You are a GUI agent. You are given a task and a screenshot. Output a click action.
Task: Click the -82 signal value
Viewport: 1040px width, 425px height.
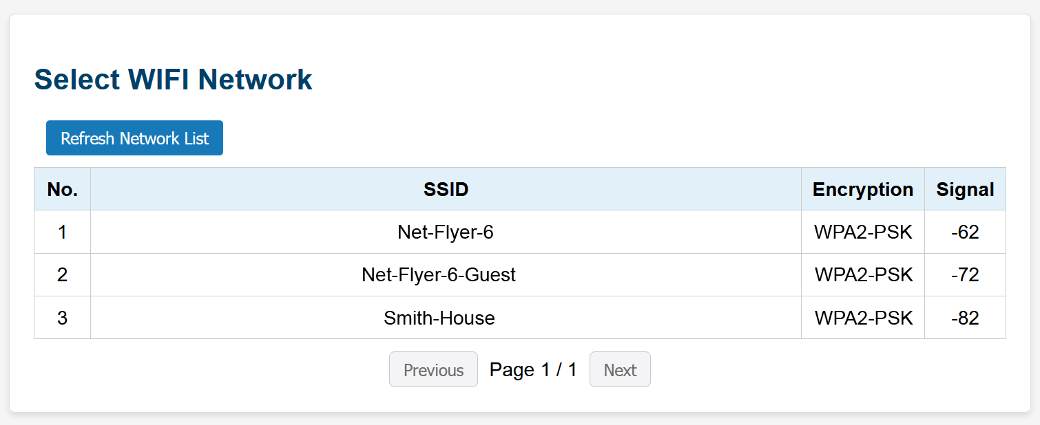tap(965, 318)
